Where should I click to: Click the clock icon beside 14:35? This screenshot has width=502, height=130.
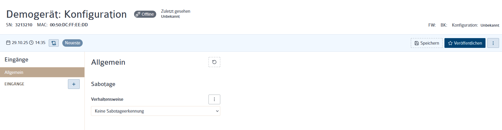[x=31, y=43]
